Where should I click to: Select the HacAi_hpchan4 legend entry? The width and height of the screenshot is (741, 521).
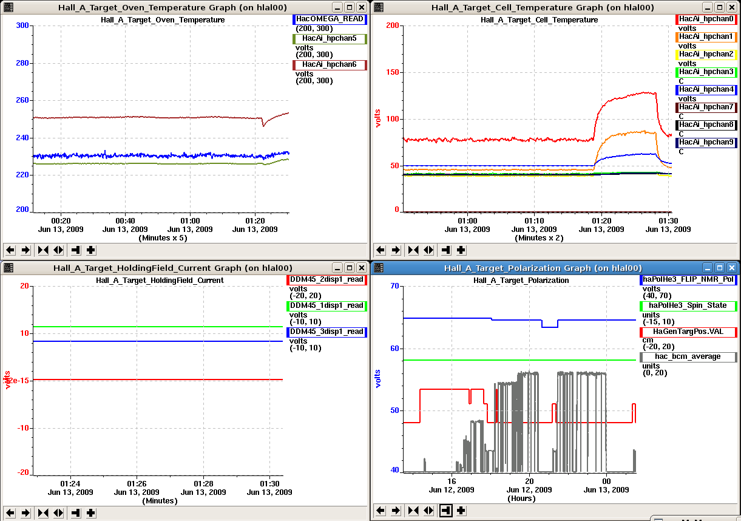(x=706, y=89)
